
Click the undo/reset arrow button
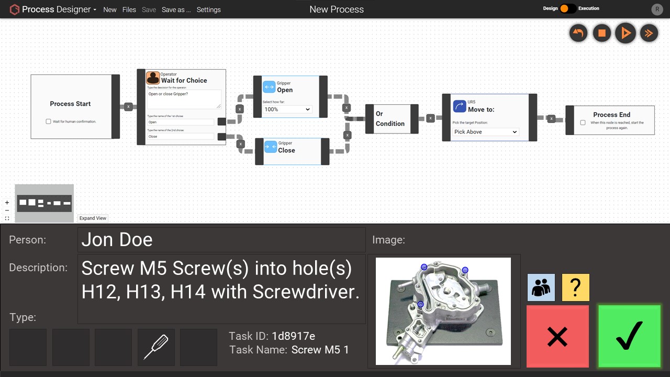pos(578,33)
